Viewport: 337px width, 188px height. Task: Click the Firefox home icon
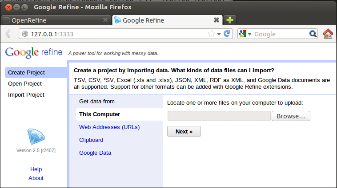pos(328,34)
